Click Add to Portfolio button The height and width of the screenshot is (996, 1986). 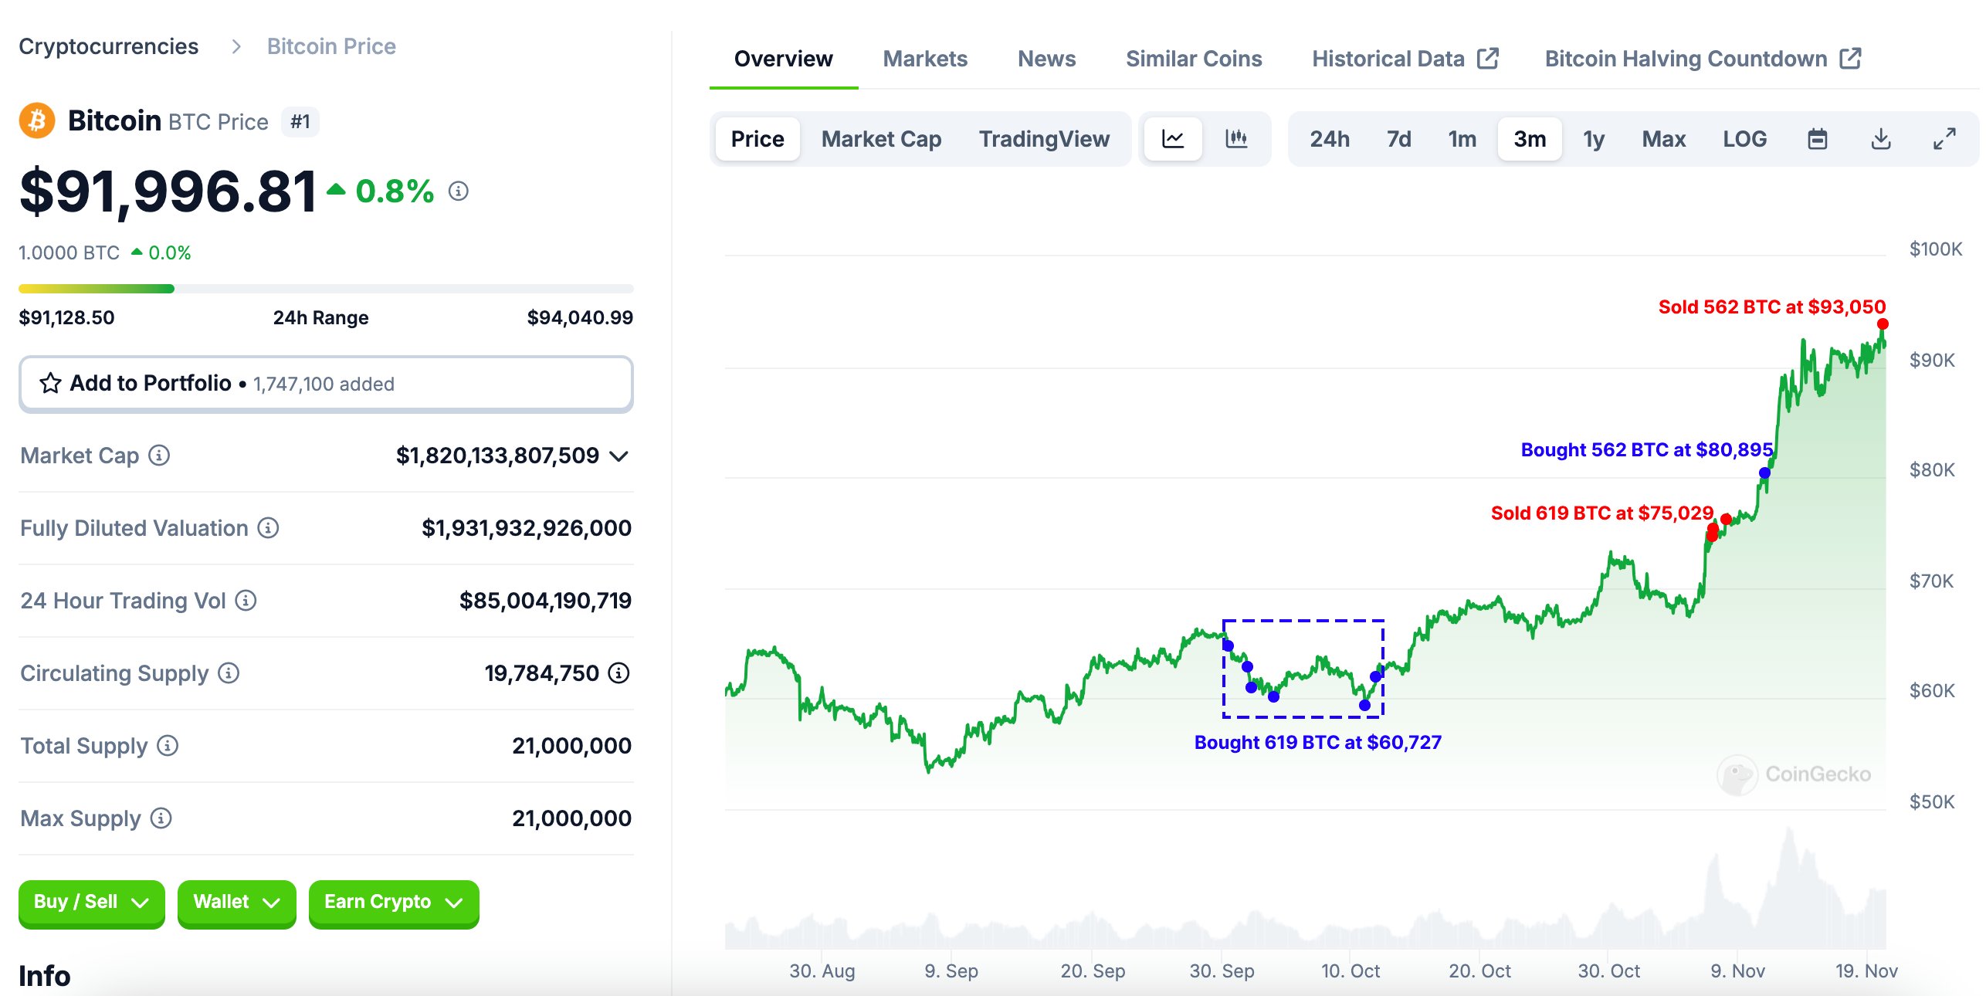click(326, 384)
